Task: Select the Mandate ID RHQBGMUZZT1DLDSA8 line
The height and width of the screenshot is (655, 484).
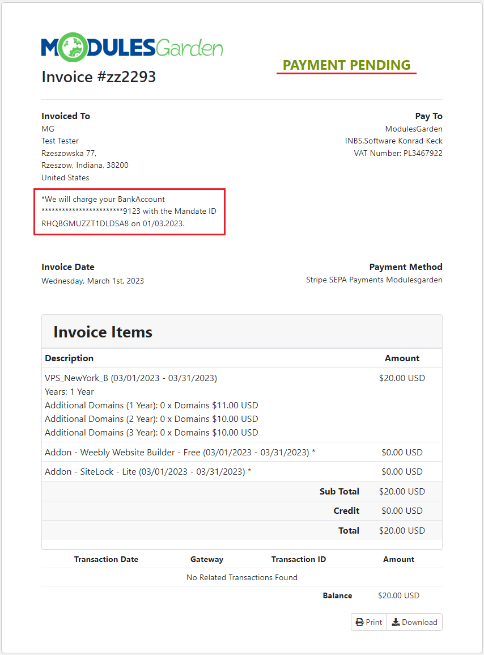Action: click(113, 223)
